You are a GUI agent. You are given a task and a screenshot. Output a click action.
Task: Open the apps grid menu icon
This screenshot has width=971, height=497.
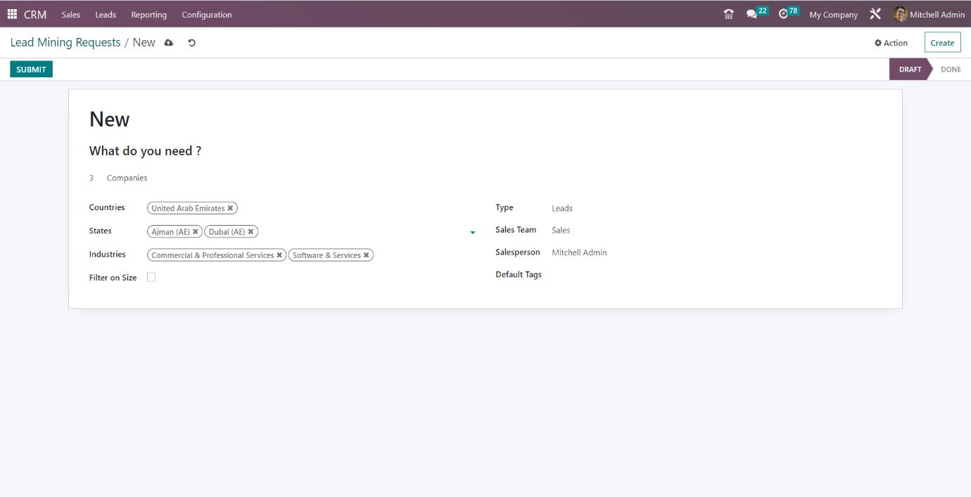(12, 14)
